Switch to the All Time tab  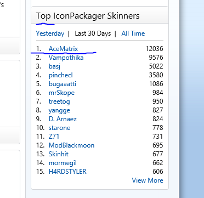(133, 33)
